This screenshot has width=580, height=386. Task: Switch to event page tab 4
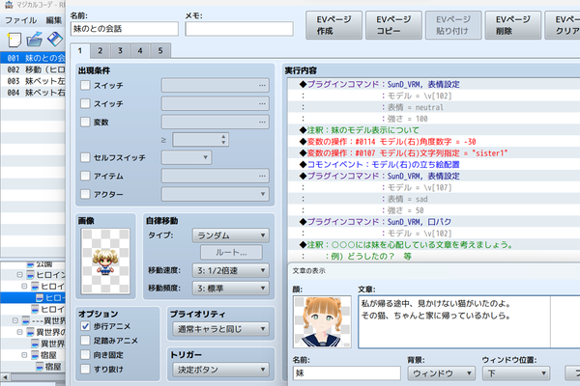[x=140, y=50]
